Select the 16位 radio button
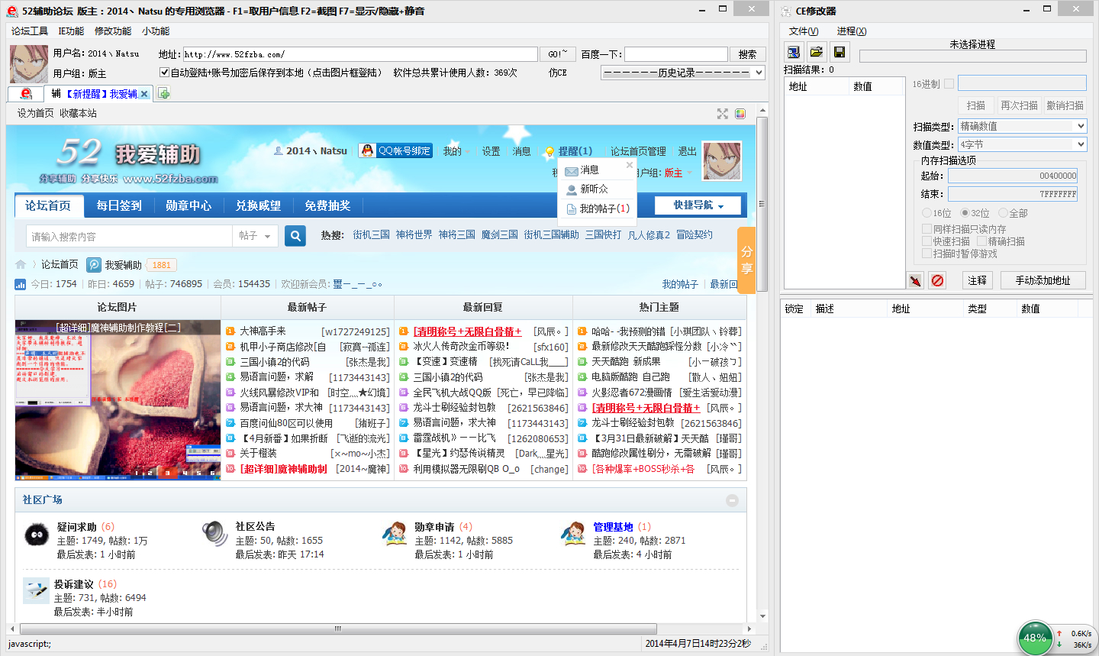This screenshot has height=656, width=1099. [x=927, y=213]
